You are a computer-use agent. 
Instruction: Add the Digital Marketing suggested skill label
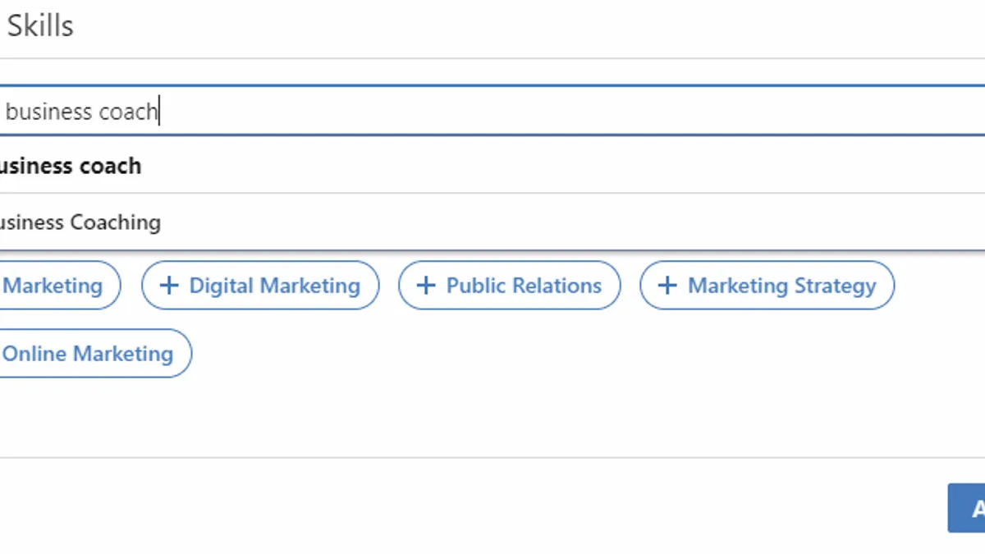point(275,286)
